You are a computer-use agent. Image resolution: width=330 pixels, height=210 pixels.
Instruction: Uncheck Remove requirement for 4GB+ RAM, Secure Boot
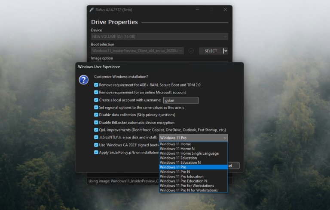[x=96, y=85]
